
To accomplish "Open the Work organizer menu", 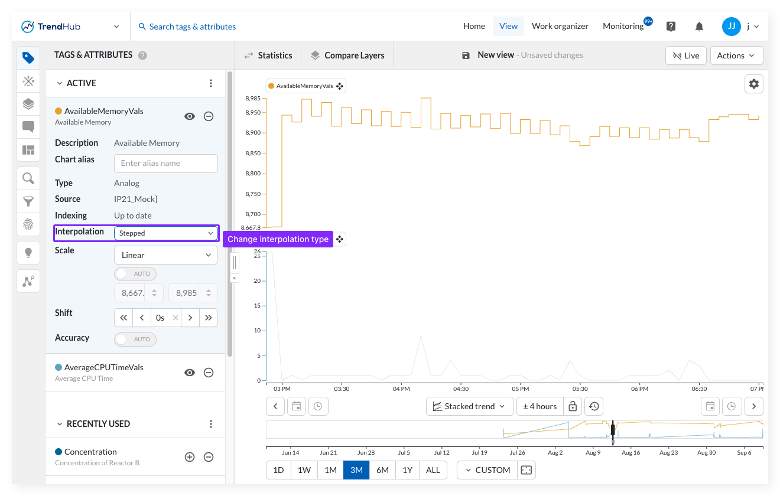I will pyautogui.click(x=560, y=26).
